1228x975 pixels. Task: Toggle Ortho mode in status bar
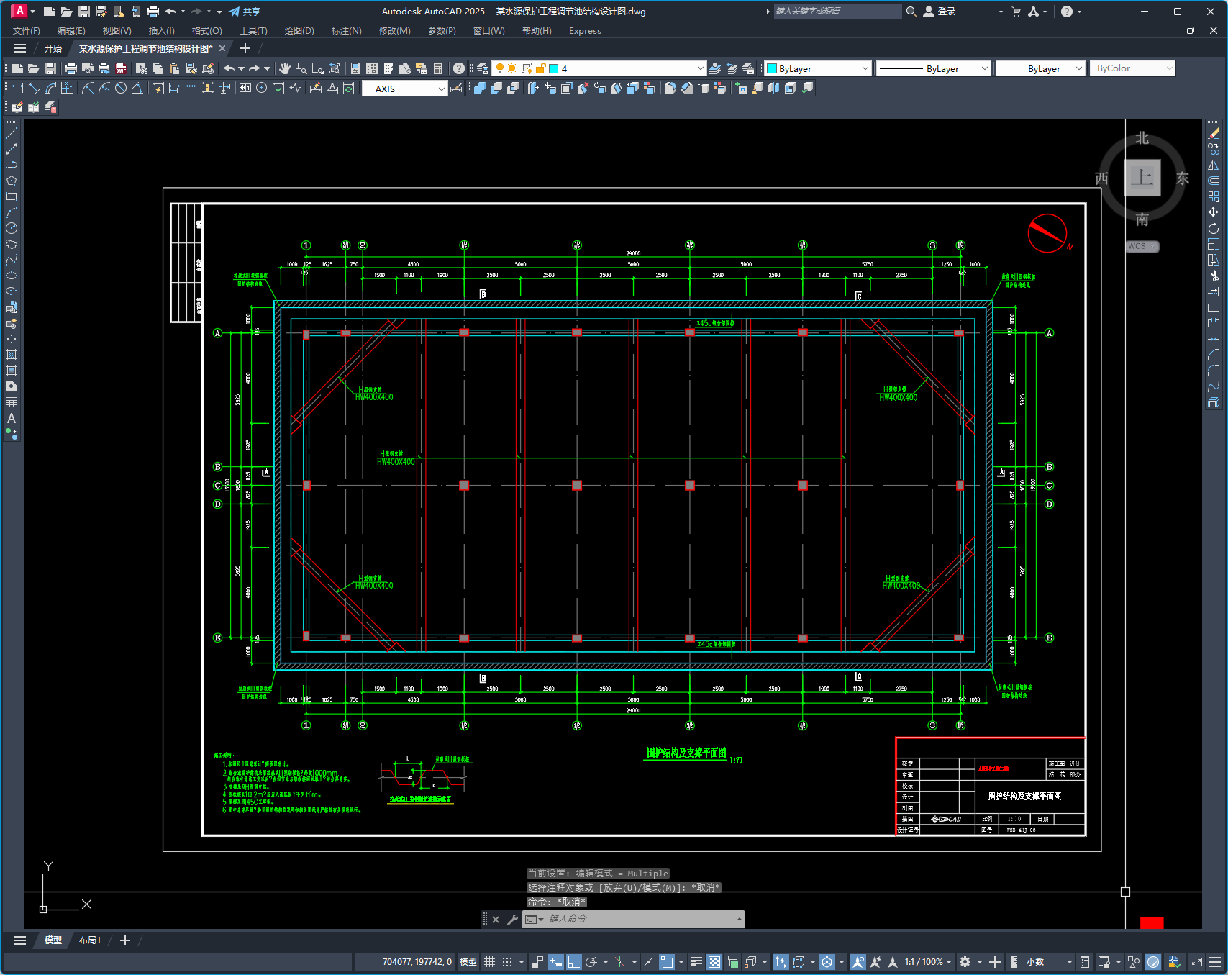[x=573, y=962]
